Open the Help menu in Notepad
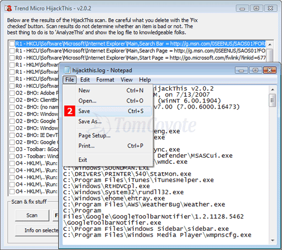Screen dimensions: 282x250 click(145, 79)
